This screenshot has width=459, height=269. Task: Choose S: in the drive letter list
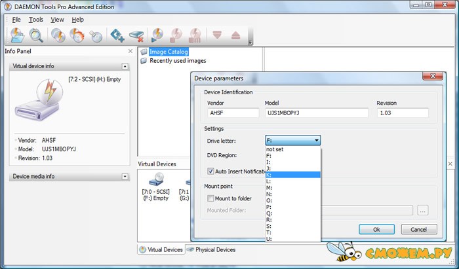tap(292, 226)
